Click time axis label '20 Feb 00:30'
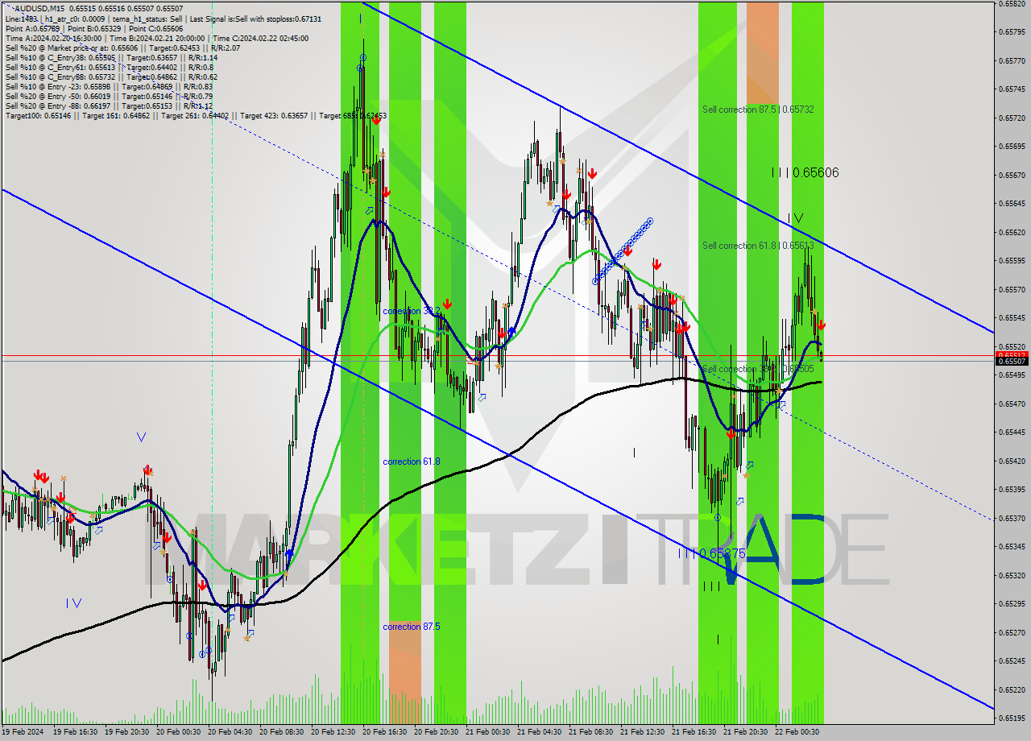Viewport: 1031px width, 741px height. pos(179,732)
